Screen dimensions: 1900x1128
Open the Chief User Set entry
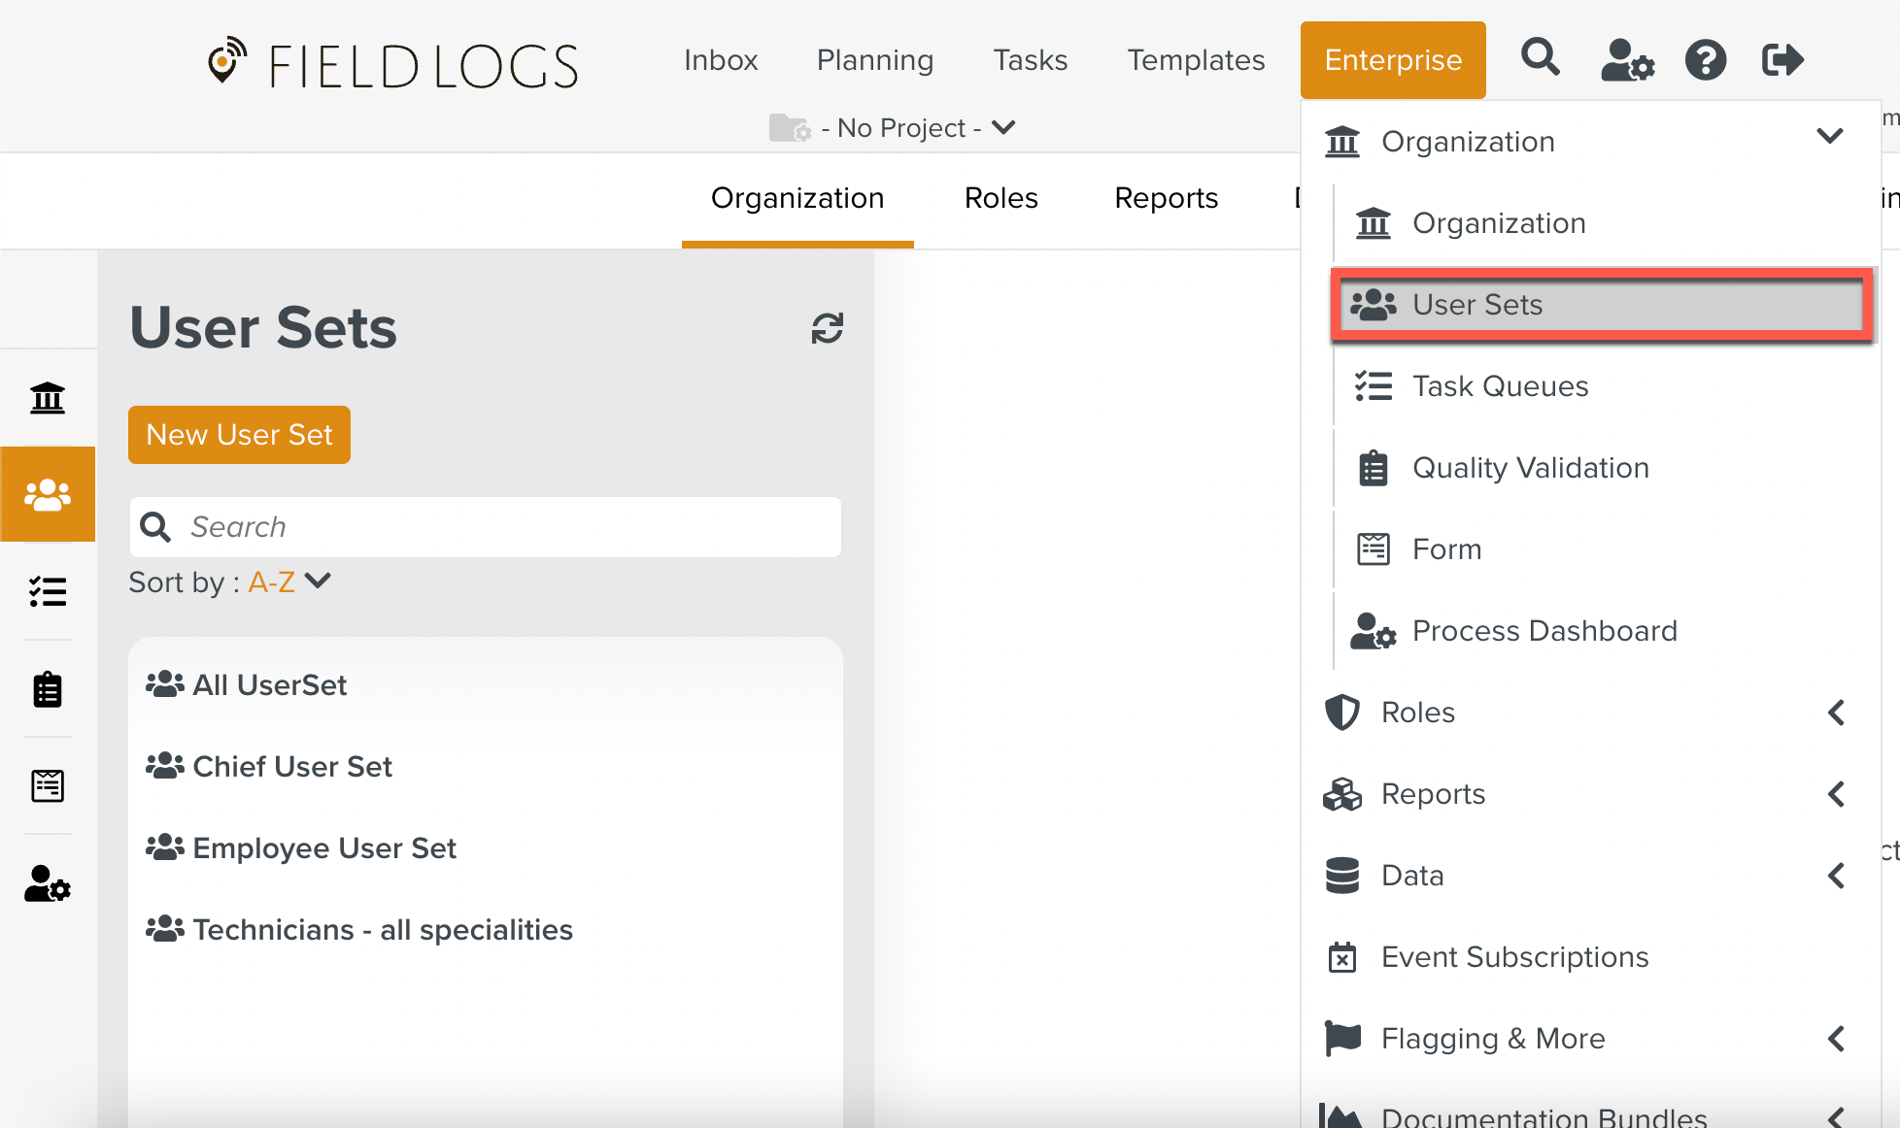coord(291,767)
